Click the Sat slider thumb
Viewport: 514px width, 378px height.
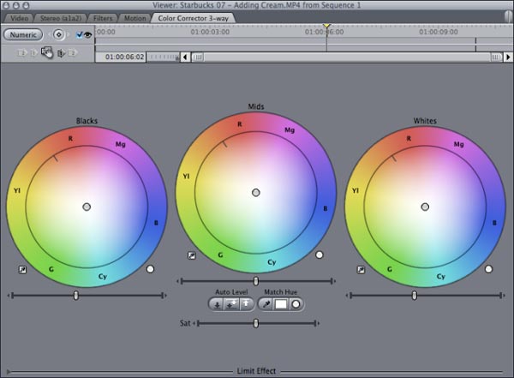click(x=255, y=323)
